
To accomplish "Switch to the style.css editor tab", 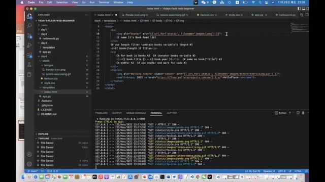I will 234,15.
